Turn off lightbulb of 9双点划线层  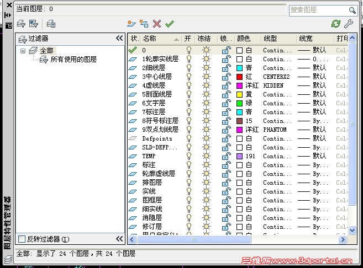click(x=189, y=130)
